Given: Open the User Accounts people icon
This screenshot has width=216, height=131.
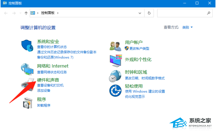Looking at the screenshot, I should pyautogui.click(x=115, y=46).
